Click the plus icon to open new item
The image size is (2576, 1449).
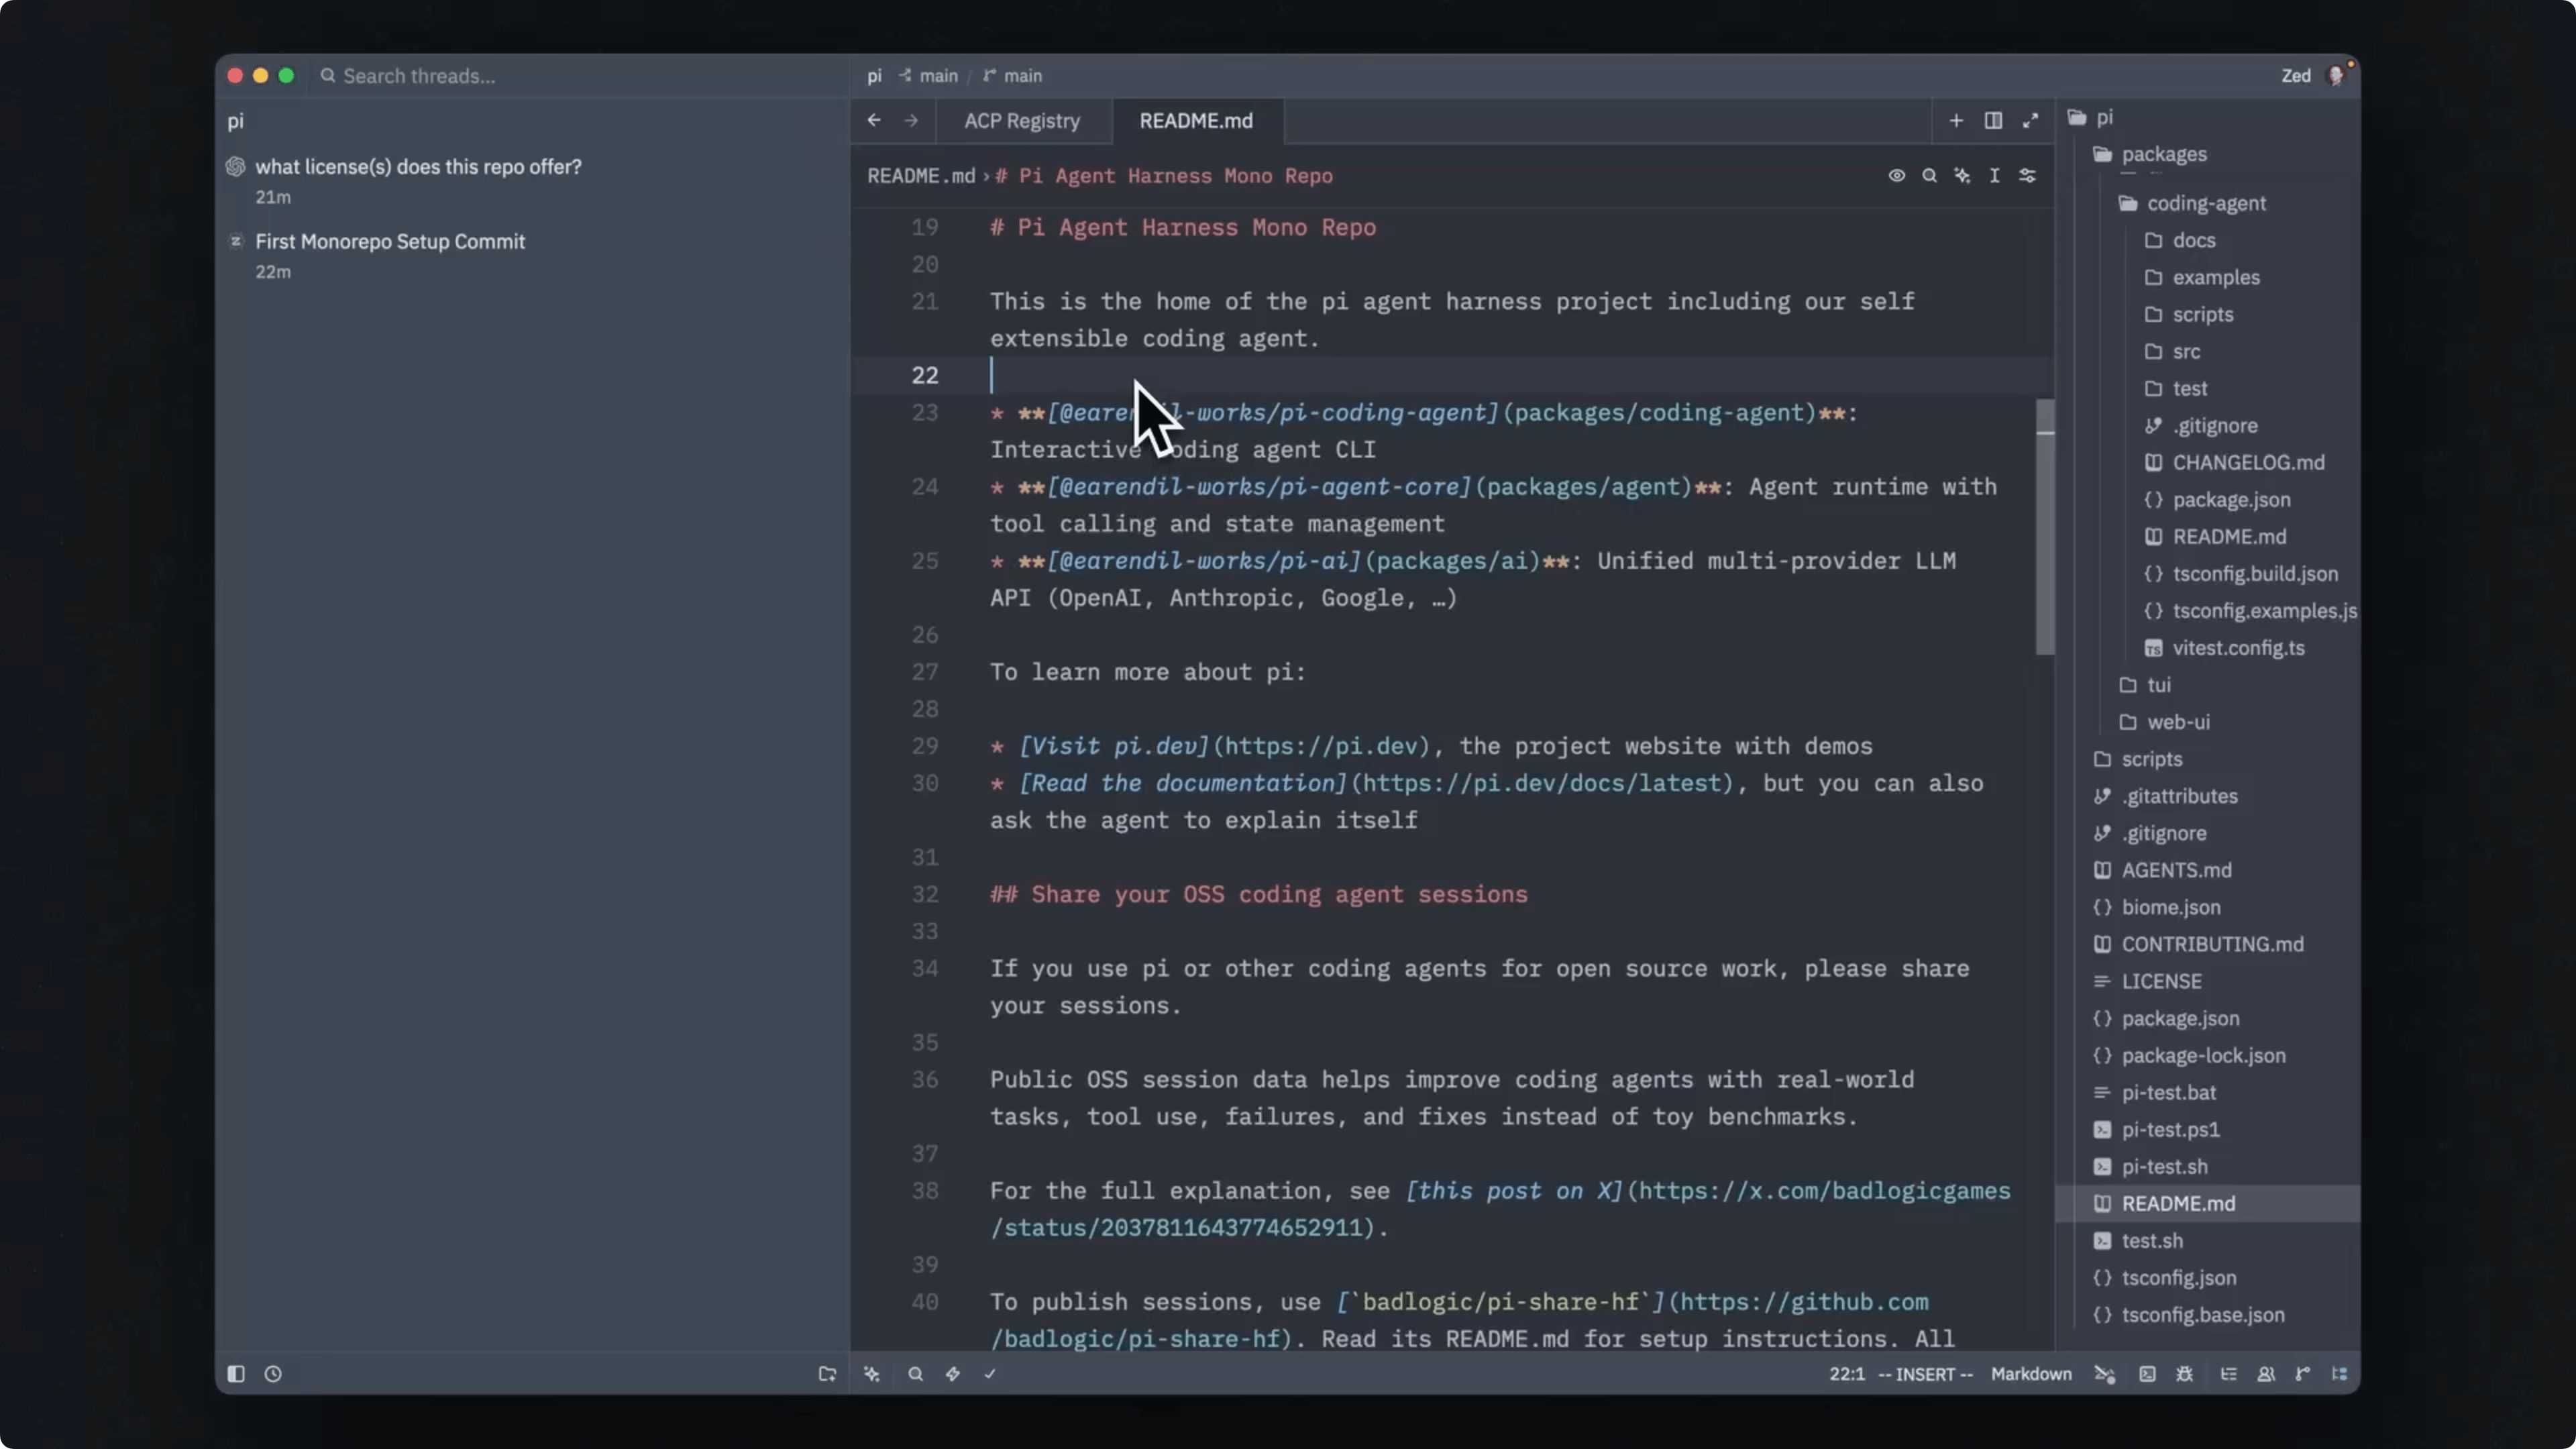click(1956, 121)
